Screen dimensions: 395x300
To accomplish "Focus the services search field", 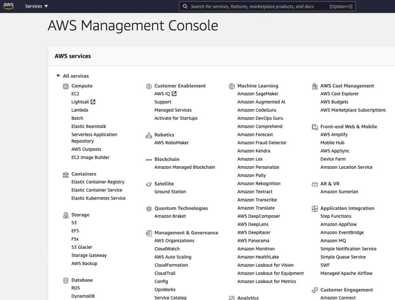I will click(267, 6).
